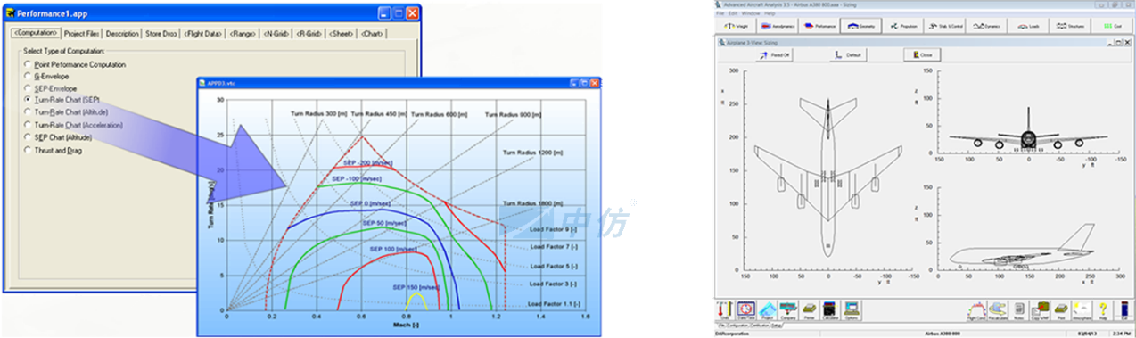Open the Aerodynamics module
Image resolution: width=1136 pixels, height=338 pixels.
click(778, 27)
